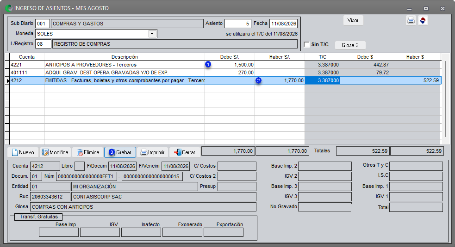Viewport: 455px width, 247px height.
Task: Click the Sub Diario code field 001
Action: [x=43, y=24]
